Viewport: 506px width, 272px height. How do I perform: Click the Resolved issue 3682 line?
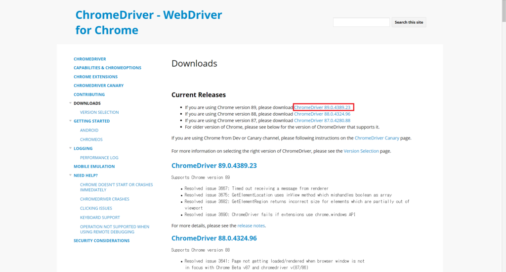pos(297,205)
